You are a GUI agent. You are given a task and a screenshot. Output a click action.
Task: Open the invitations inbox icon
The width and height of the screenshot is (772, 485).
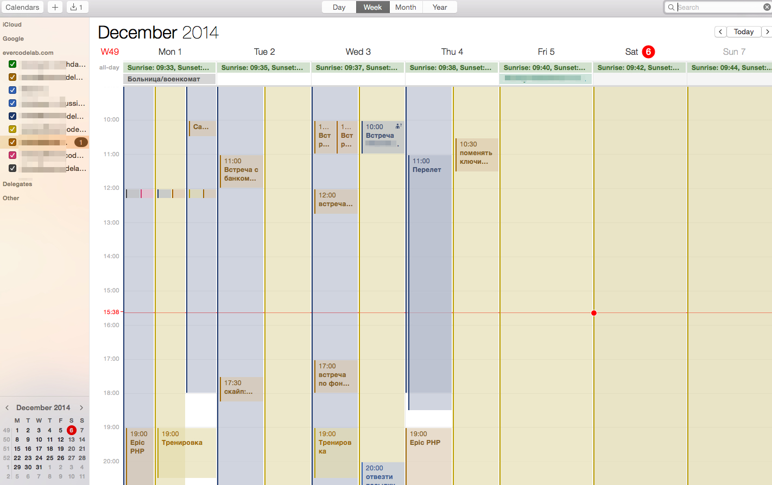[x=77, y=7]
